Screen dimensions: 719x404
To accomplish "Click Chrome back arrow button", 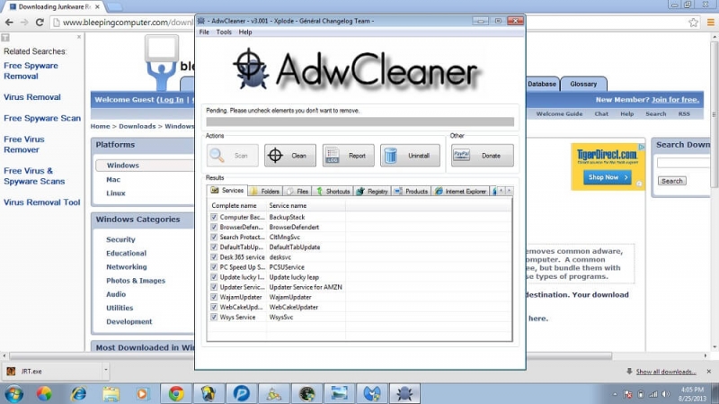I will pyautogui.click(x=9, y=22).
